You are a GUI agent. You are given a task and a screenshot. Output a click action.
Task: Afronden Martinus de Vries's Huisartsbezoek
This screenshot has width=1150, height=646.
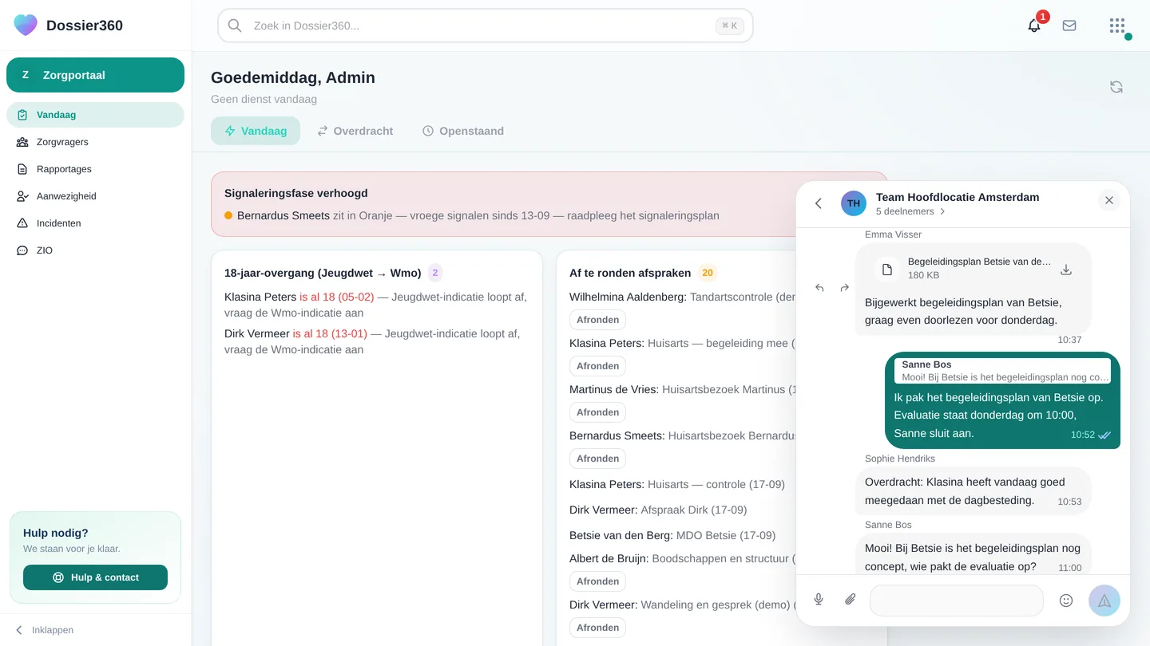(x=597, y=412)
